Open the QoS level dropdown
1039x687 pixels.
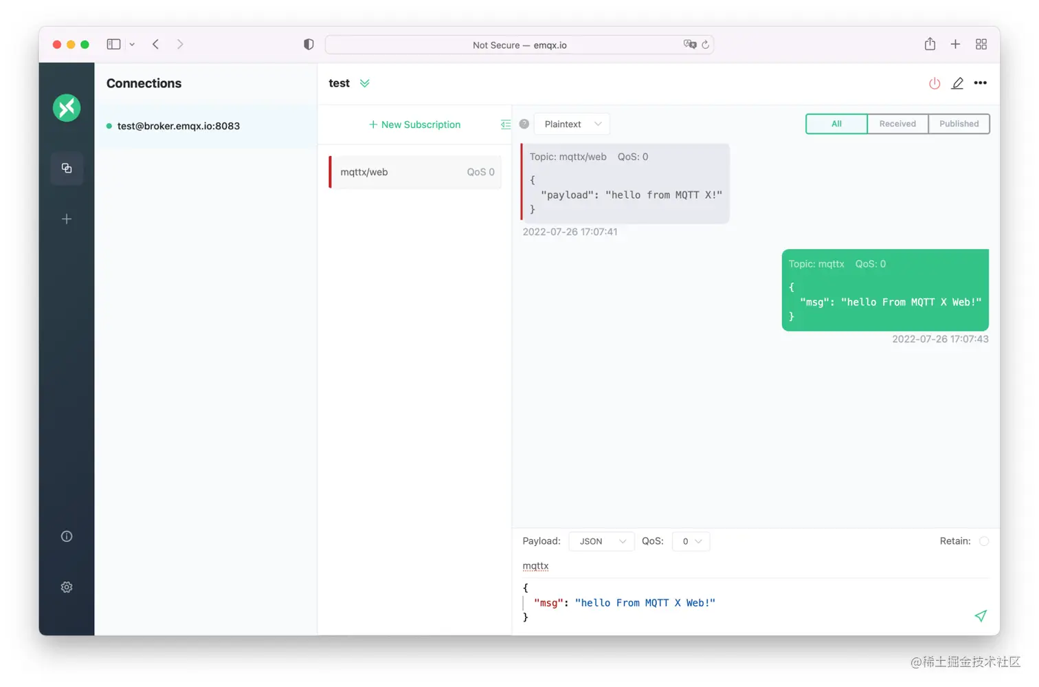691,541
